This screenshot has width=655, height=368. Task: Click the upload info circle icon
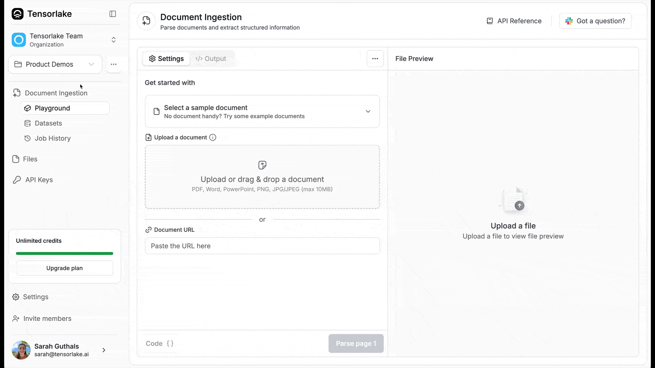(x=213, y=137)
